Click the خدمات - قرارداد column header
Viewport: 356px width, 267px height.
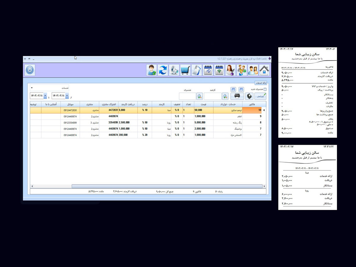[x=228, y=104]
